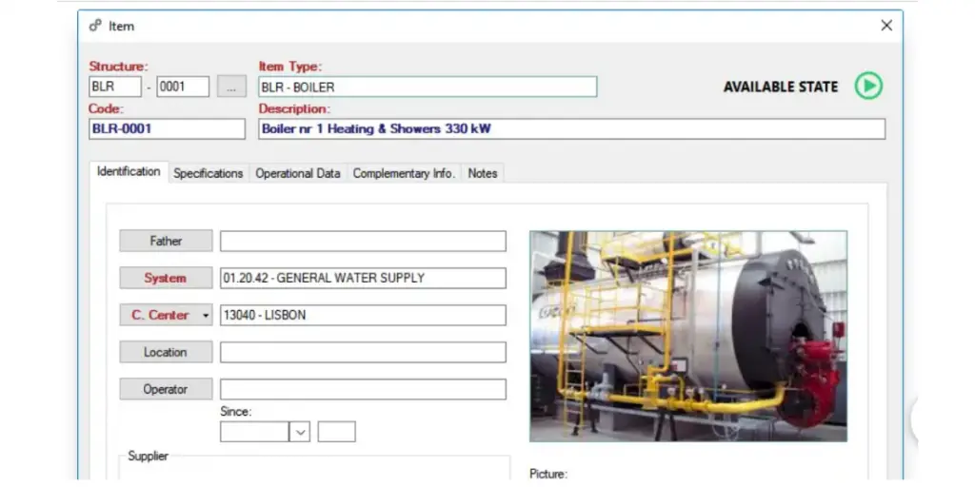Click the boiler picture thumbnail

pyautogui.click(x=688, y=336)
